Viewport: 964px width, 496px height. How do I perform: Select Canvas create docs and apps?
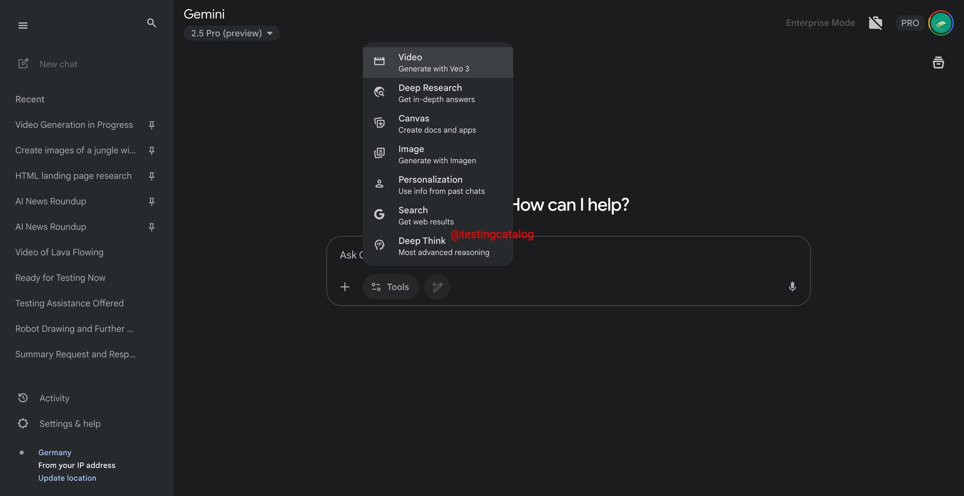pos(438,124)
